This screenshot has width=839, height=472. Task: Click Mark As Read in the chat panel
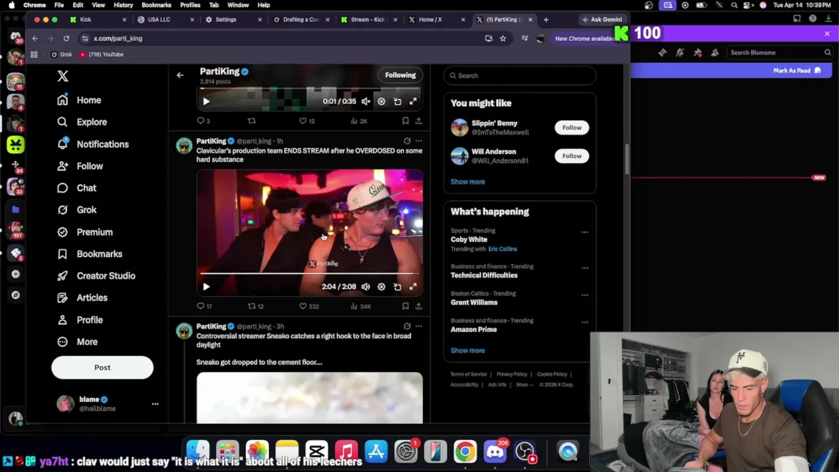(x=797, y=70)
